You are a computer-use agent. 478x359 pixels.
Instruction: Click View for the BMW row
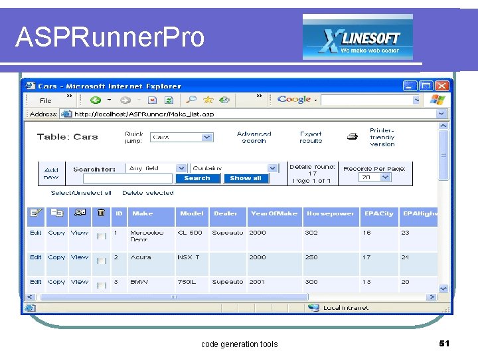[80, 282]
